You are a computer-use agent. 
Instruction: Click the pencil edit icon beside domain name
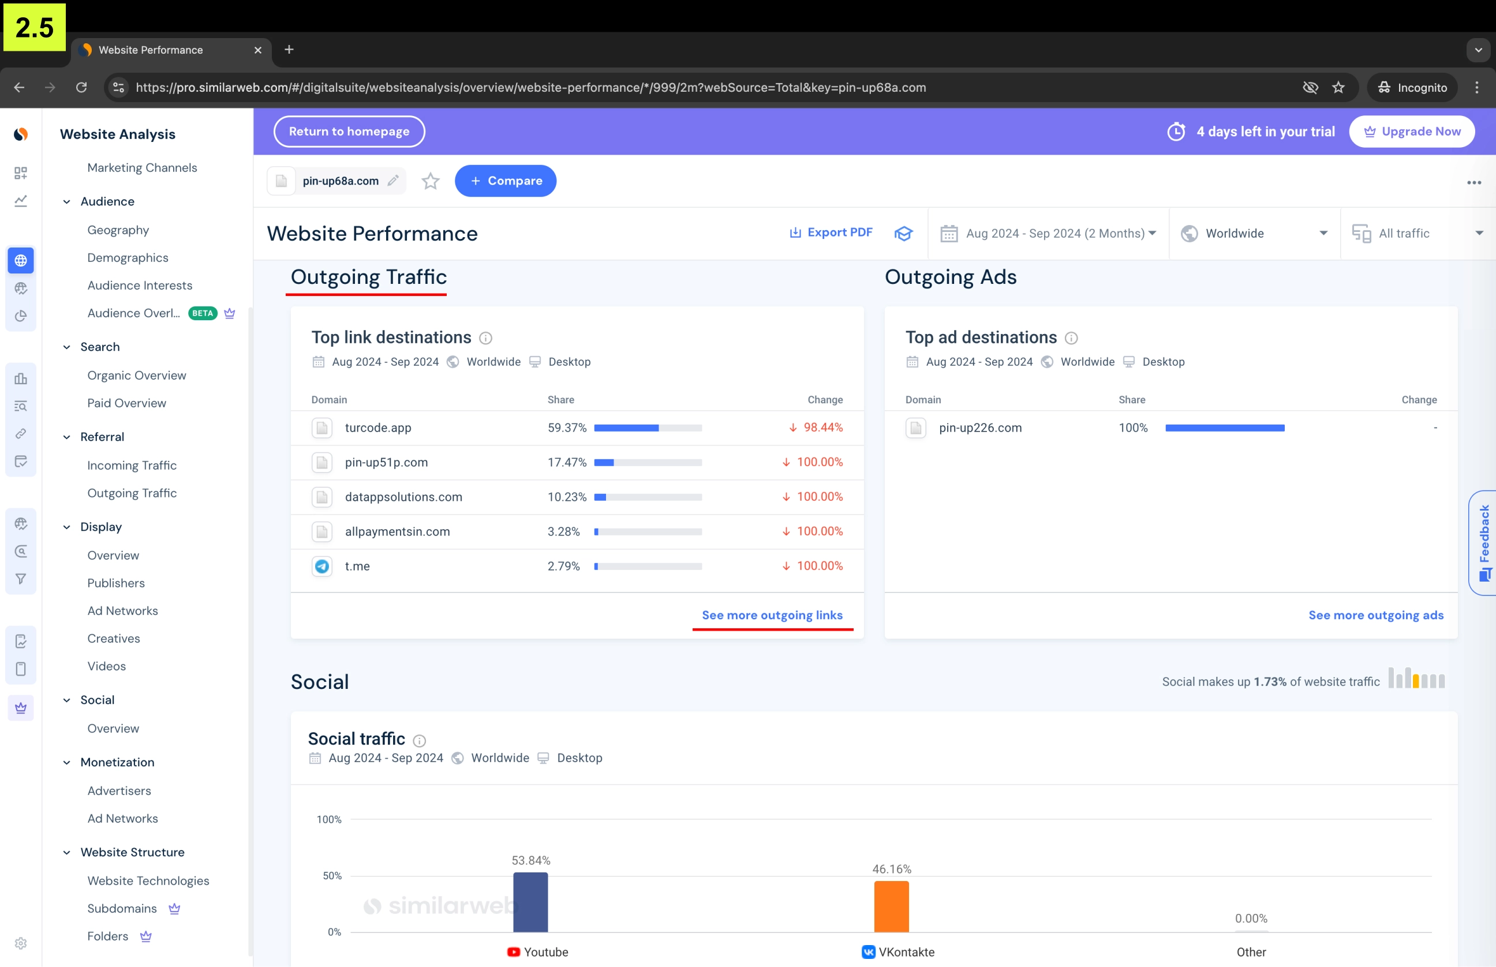tap(393, 181)
